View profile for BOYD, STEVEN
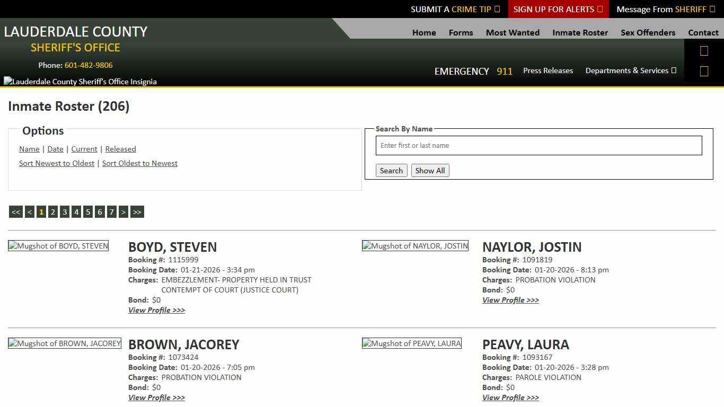This screenshot has width=724, height=407. (x=156, y=310)
